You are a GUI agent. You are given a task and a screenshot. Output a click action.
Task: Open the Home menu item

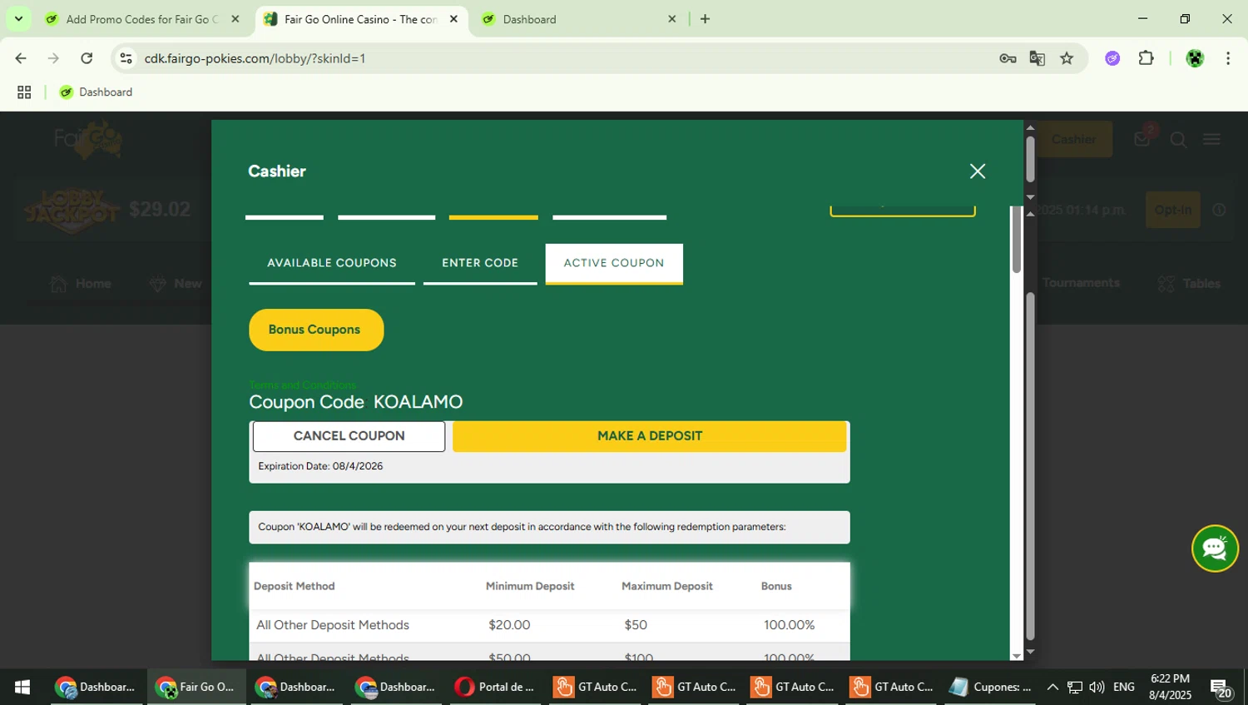click(x=81, y=284)
